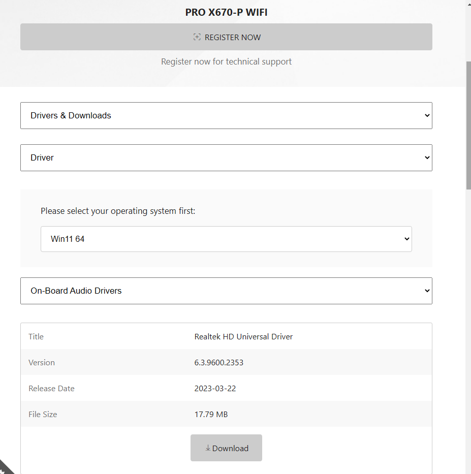Open the Win11 64 operating system selector
Image resolution: width=471 pixels, height=474 pixels.
tap(226, 239)
